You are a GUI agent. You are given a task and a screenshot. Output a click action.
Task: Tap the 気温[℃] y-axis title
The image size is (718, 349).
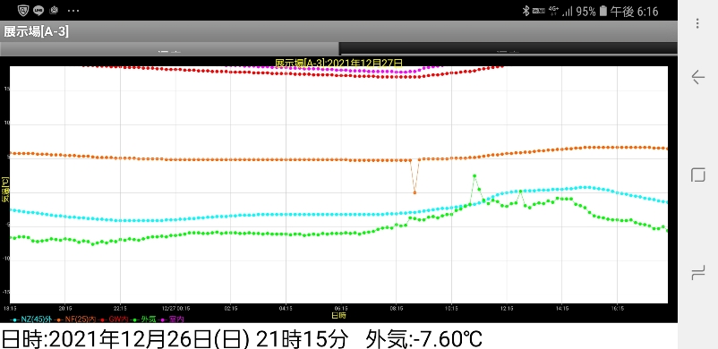tap(5, 190)
